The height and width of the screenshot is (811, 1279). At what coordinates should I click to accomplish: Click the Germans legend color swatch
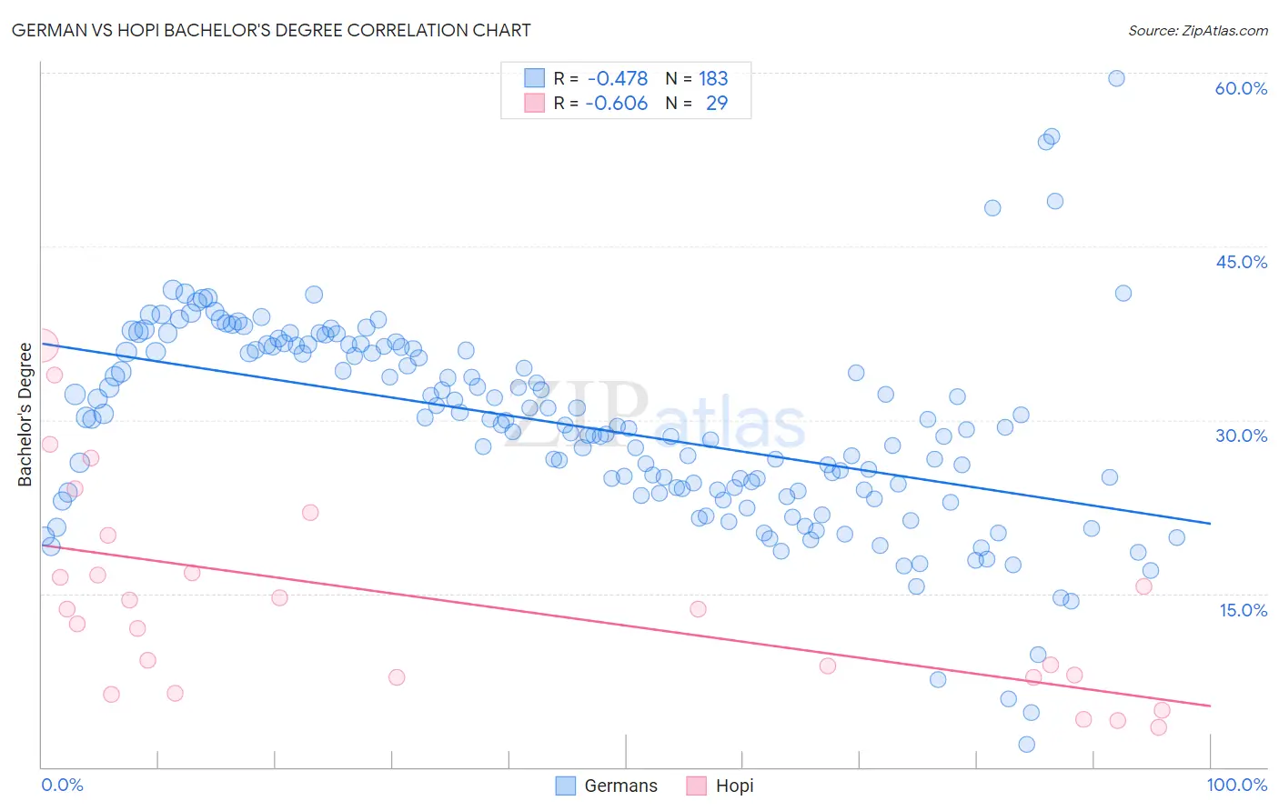pos(565,786)
